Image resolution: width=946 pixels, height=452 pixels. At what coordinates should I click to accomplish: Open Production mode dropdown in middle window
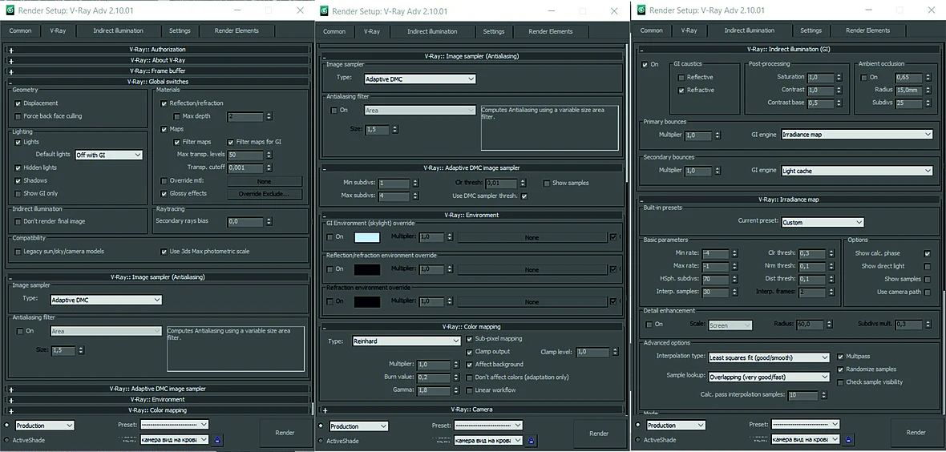click(x=358, y=426)
